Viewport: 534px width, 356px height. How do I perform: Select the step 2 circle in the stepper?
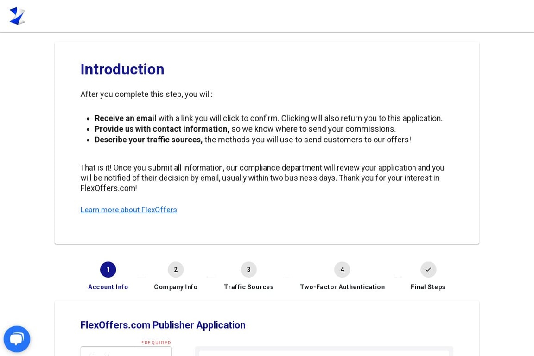pyautogui.click(x=176, y=269)
